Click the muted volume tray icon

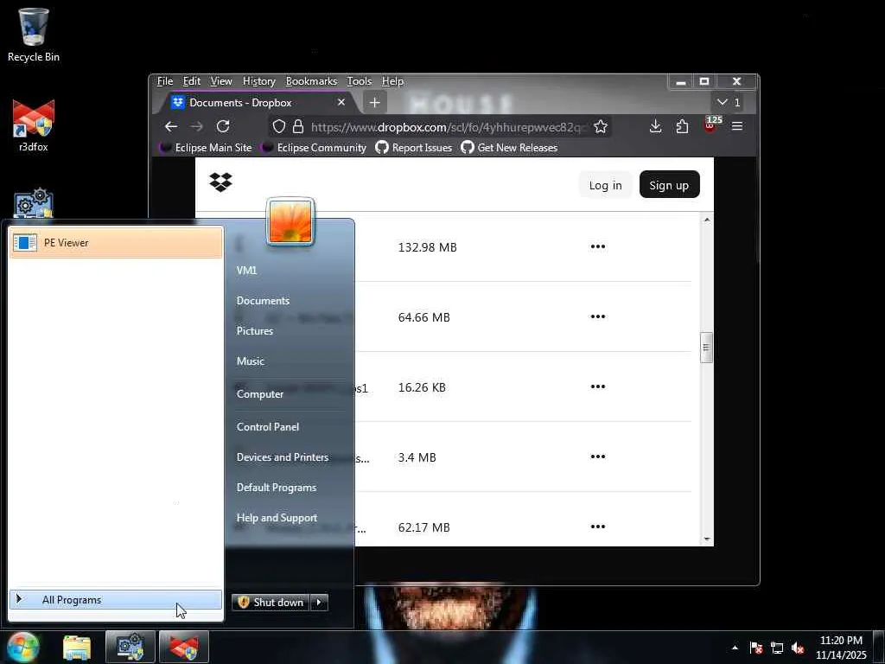click(798, 648)
